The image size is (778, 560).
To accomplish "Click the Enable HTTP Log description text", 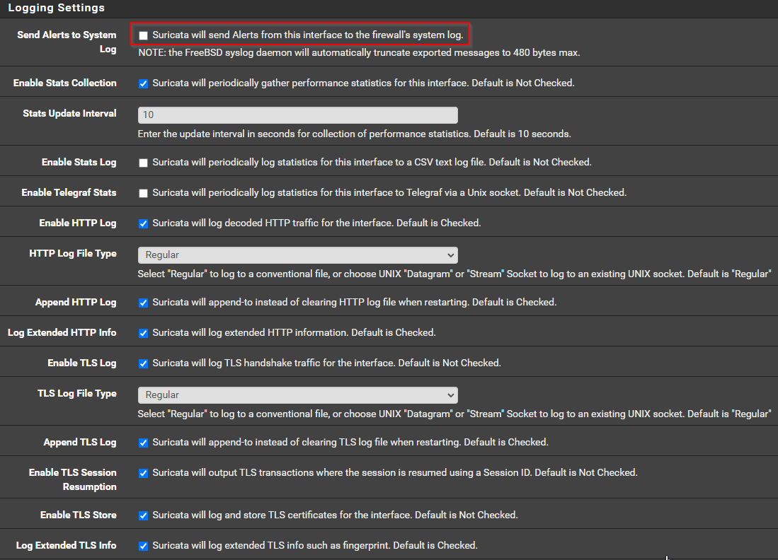I will coord(316,223).
